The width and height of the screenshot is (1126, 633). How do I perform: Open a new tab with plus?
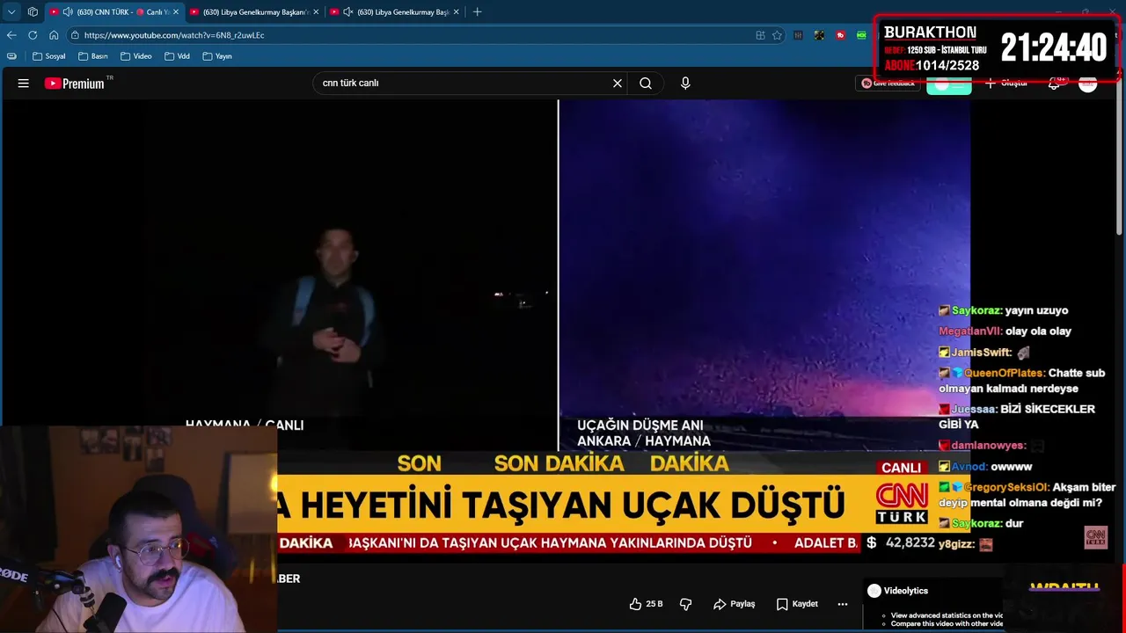point(477,12)
